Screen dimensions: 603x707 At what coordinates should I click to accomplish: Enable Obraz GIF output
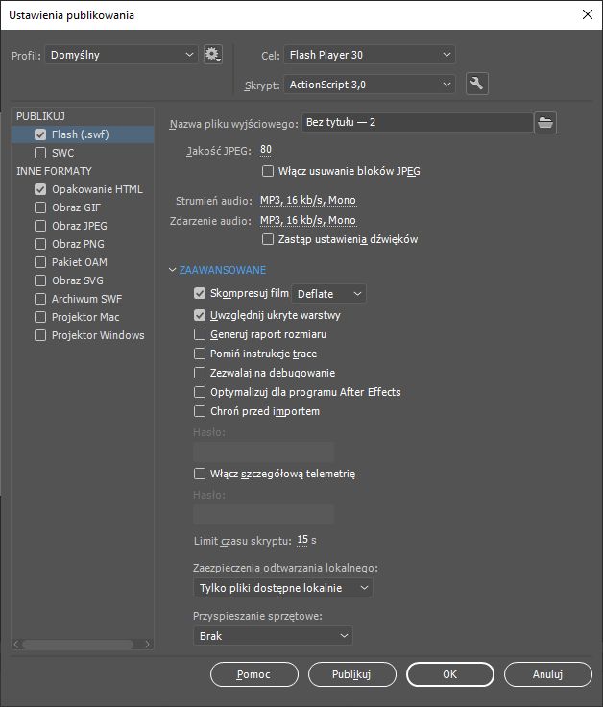40,207
